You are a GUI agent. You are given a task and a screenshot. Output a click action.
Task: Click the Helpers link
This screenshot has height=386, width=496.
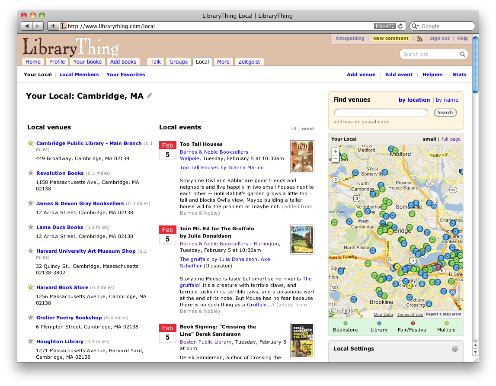432,74
